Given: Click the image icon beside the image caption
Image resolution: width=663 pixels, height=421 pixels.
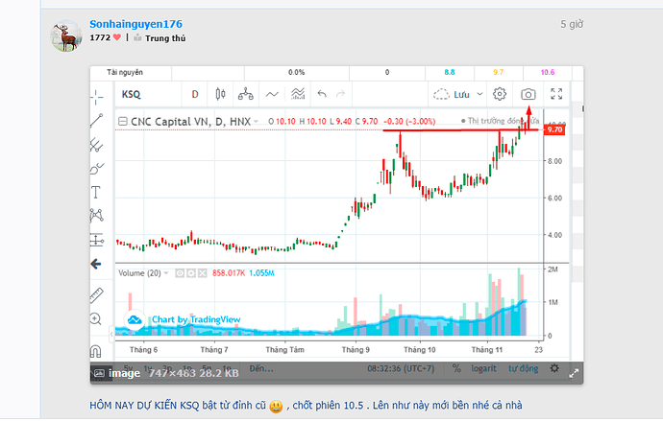Looking at the screenshot, I should (99, 373).
